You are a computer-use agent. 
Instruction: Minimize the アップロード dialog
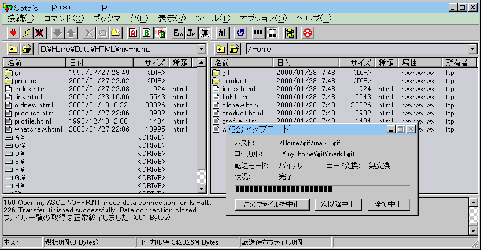(390, 129)
